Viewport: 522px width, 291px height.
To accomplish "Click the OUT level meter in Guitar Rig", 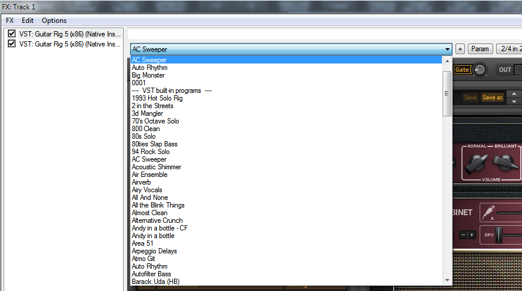I will click(x=518, y=69).
